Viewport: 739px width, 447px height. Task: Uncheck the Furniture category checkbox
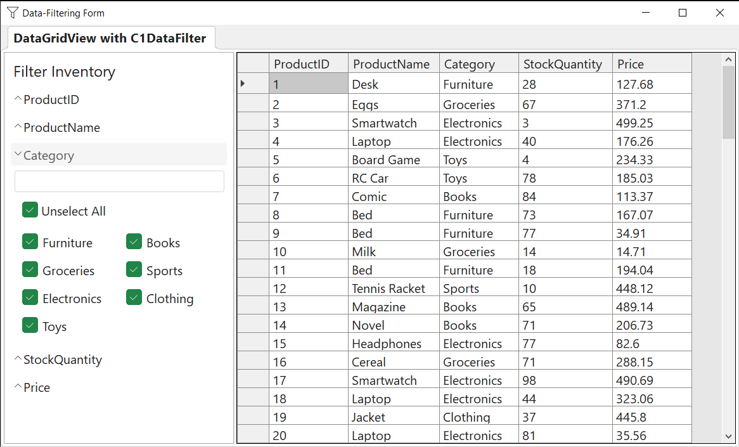pos(30,242)
